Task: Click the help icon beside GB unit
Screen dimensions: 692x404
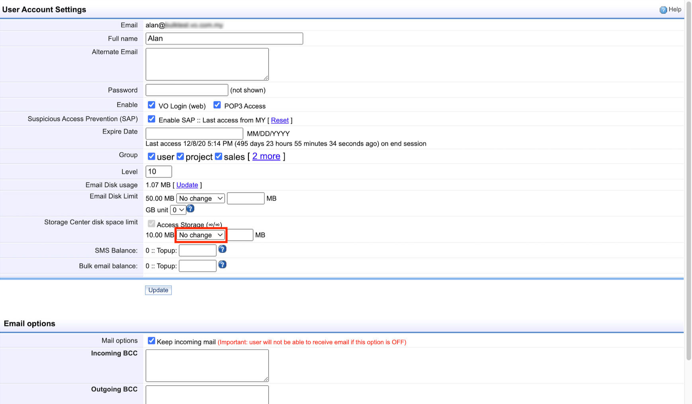Action: [190, 209]
